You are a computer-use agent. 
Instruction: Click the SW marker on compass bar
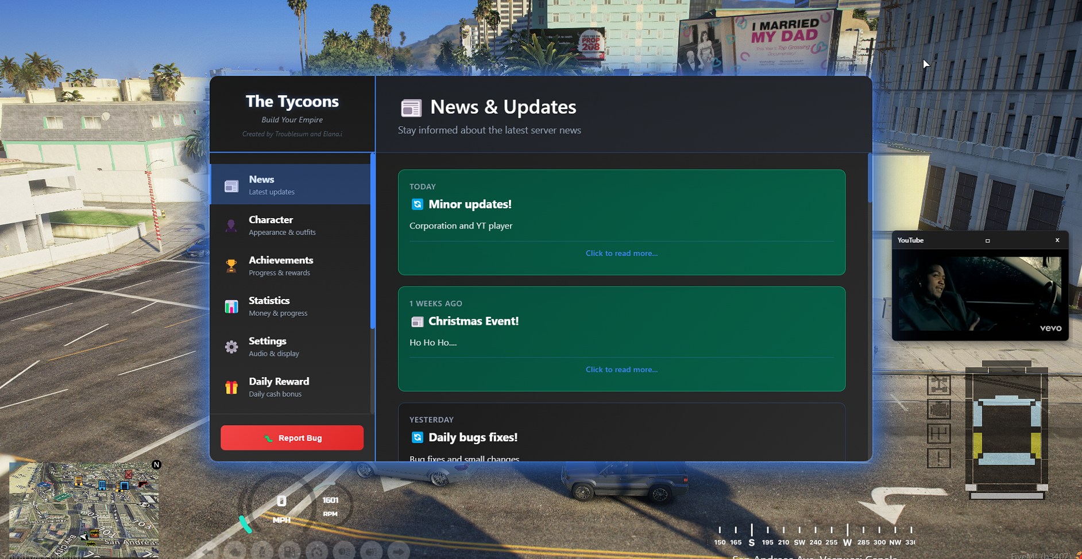click(x=799, y=542)
